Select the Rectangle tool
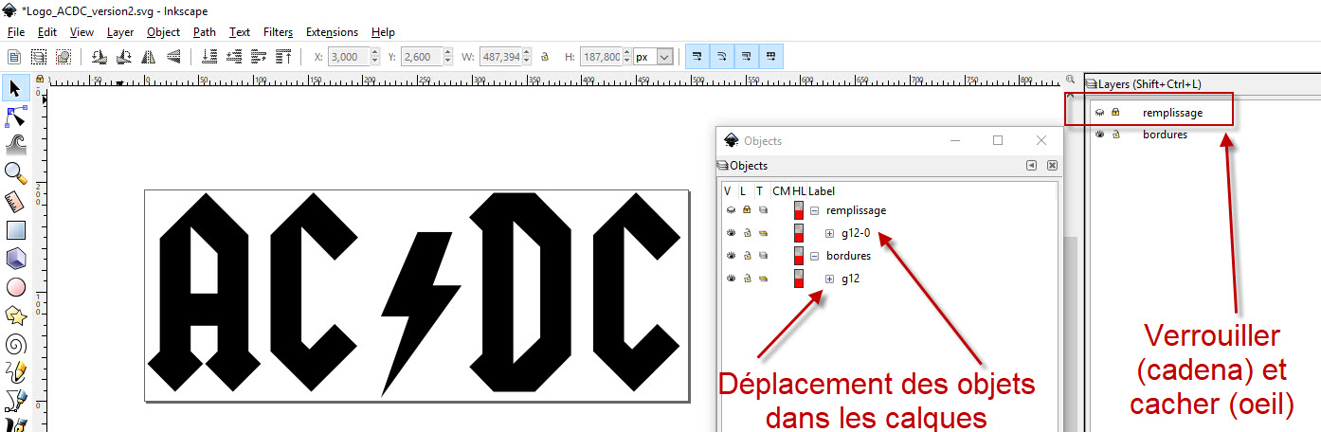This screenshot has height=432, width=1321. pyautogui.click(x=15, y=229)
